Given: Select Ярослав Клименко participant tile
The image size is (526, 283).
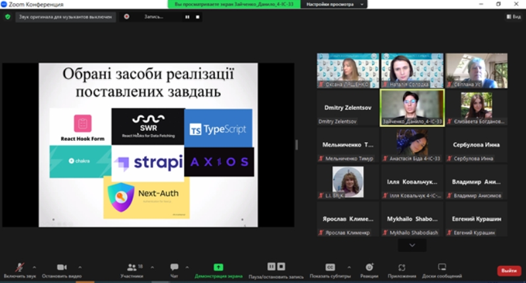Looking at the screenshot, I should coord(348,219).
